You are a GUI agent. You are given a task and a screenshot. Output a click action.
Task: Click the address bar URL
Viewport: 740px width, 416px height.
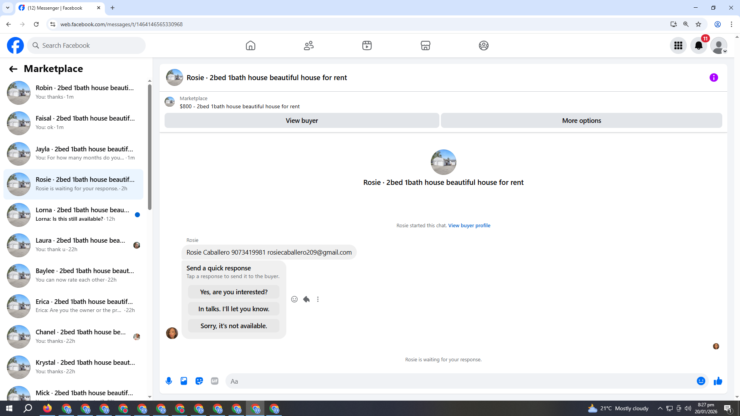[121, 24]
